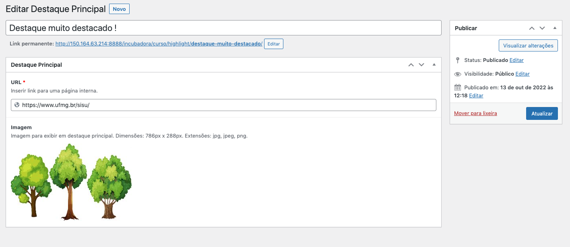Screen dimensions: 570x247
Task: Click the calendar icon beside publish date
Action: 457,87
